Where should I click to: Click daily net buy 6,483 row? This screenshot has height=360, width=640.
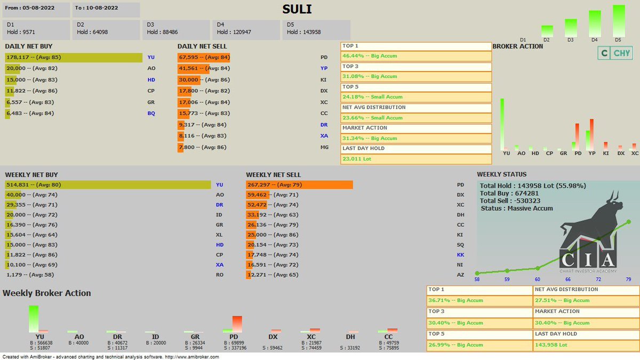coord(80,113)
